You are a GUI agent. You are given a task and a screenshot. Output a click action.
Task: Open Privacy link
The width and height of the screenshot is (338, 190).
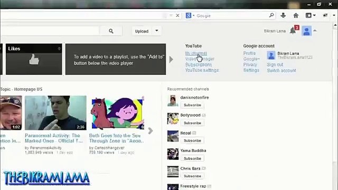[x=250, y=64]
